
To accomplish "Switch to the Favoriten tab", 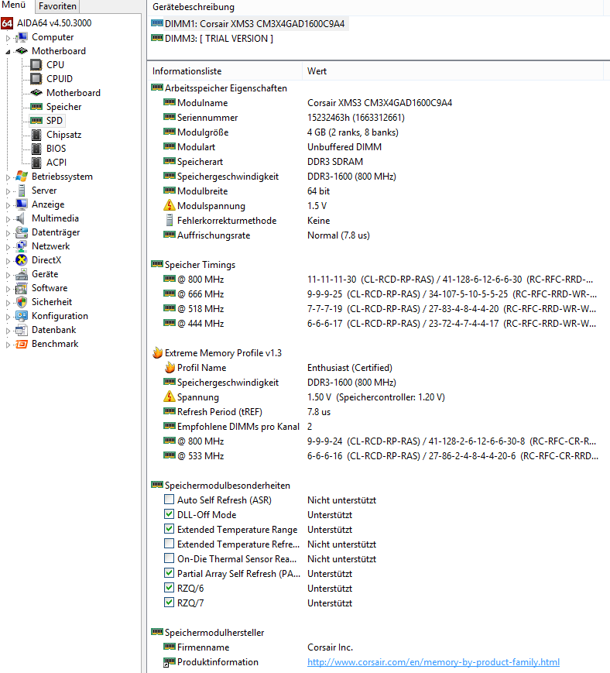I will click(x=57, y=6).
